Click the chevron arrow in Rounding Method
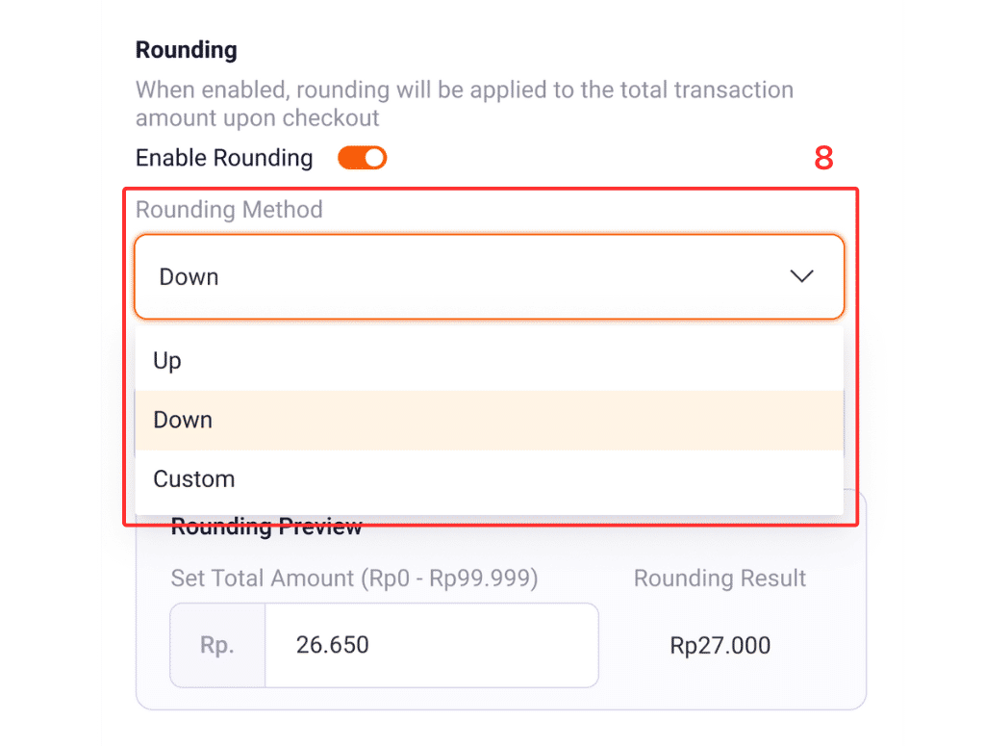 pos(801,277)
